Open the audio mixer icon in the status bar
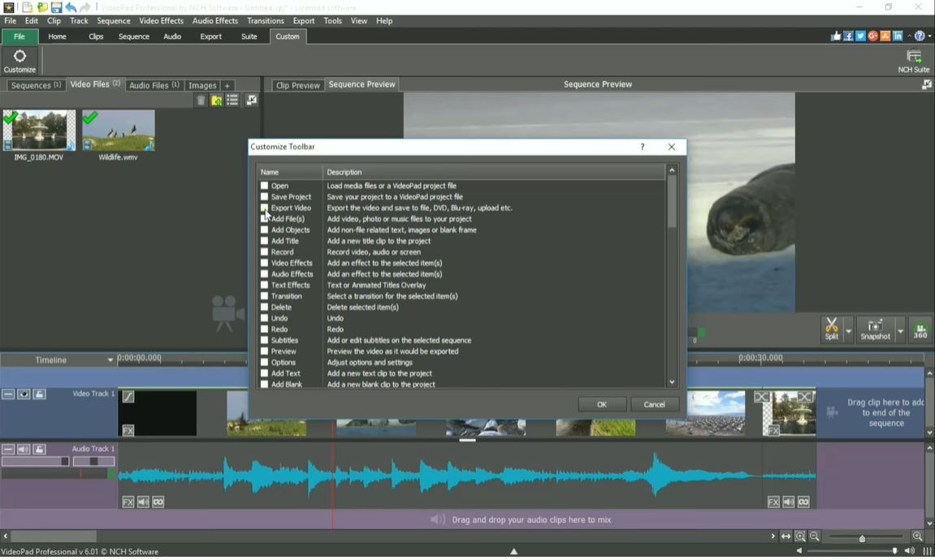This screenshot has width=935, height=560. pos(927,551)
